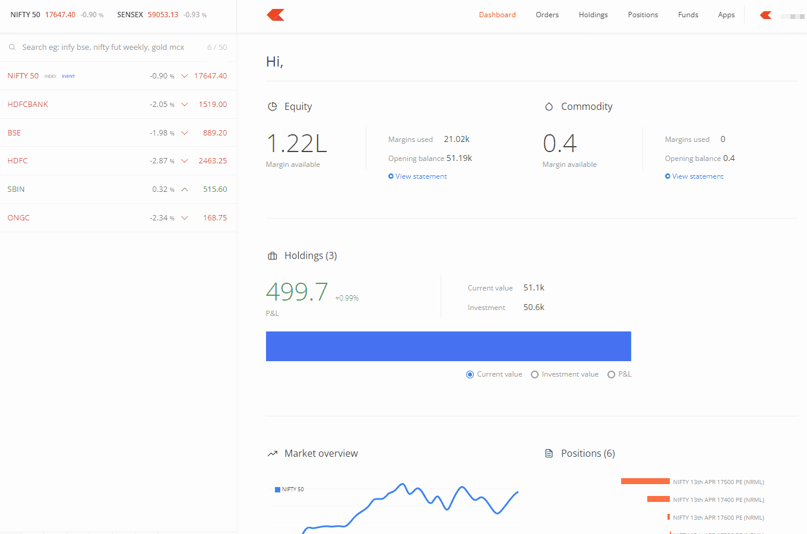
Task: Open the user profile avatar logo
Action: tap(766, 15)
